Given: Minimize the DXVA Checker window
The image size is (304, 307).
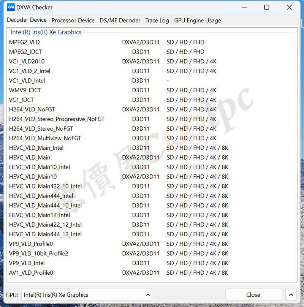Looking at the screenshot, I should 244,8.
